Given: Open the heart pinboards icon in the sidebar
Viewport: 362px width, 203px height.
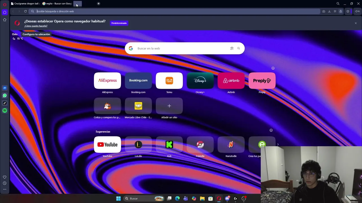Looking at the screenshot, I should [x=5, y=177].
